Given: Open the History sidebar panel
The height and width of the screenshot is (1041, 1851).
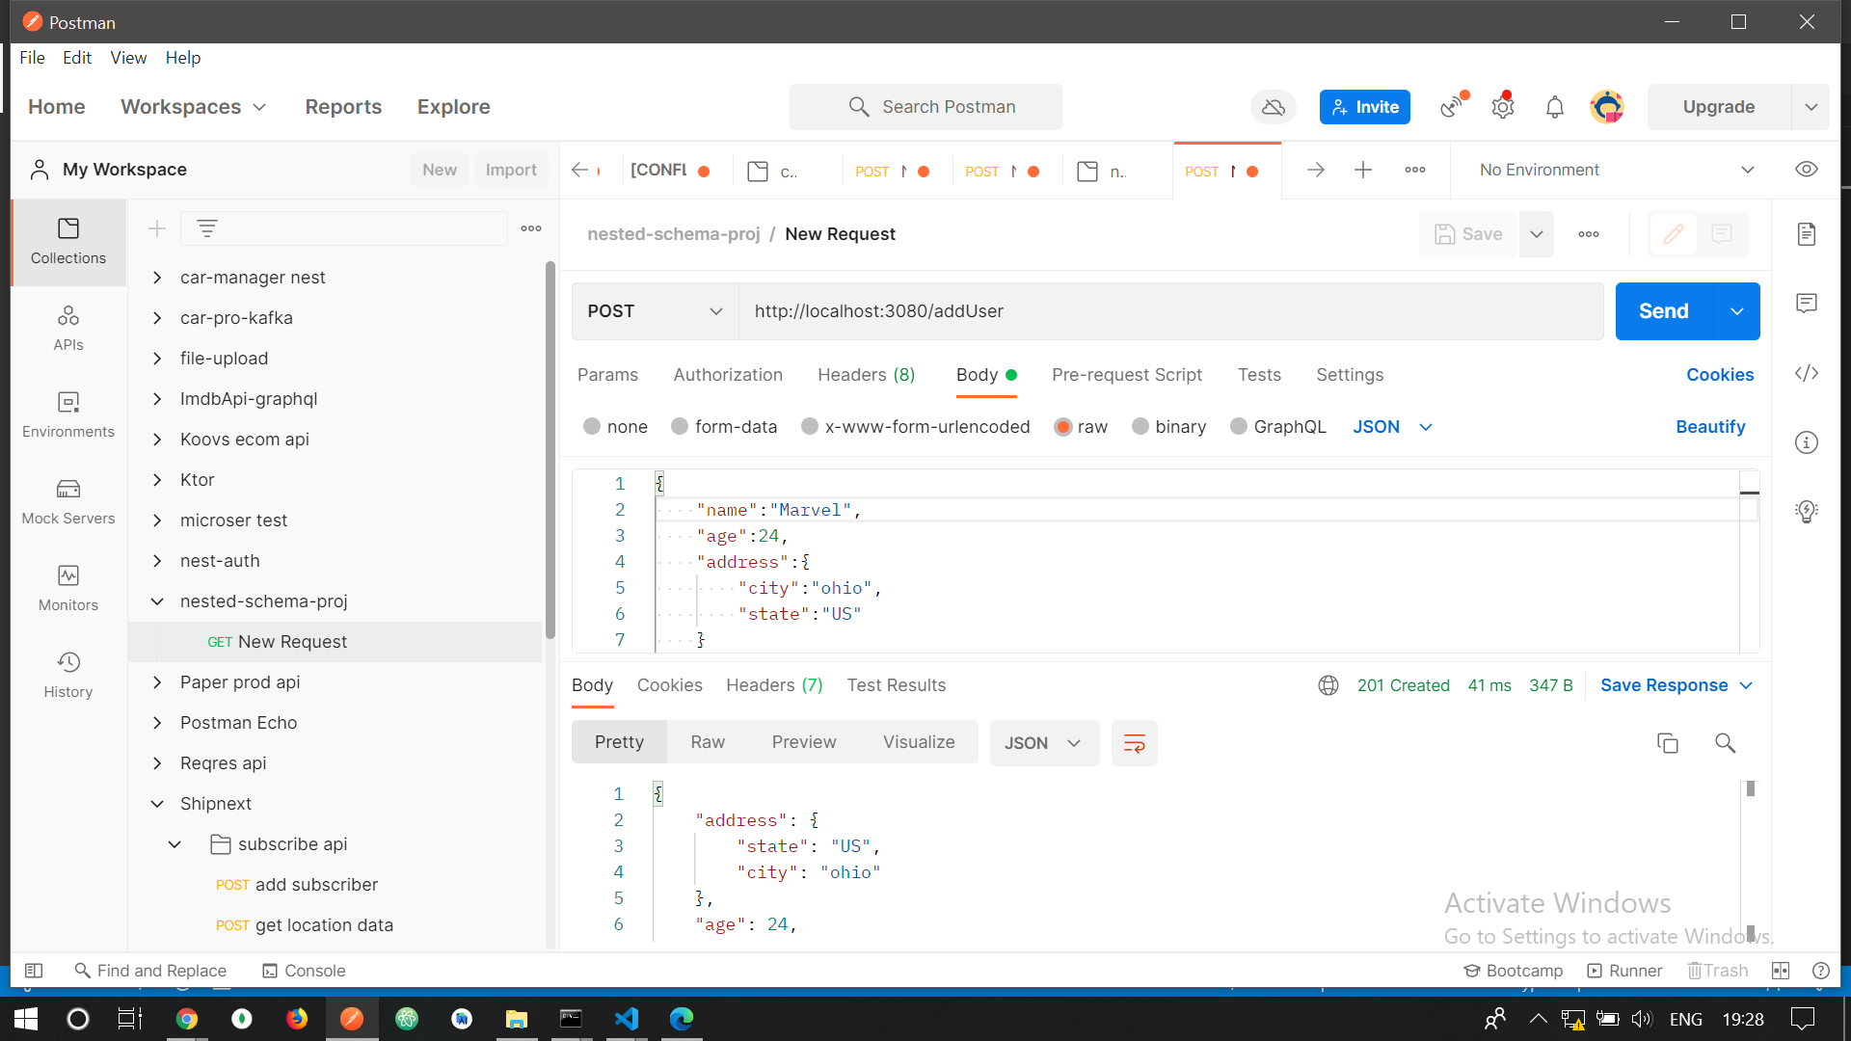Looking at the screenshot, I should tap(68, 676).
